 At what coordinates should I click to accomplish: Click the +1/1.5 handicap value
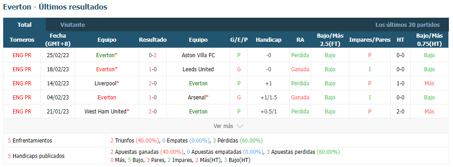(x=268, y=98)
